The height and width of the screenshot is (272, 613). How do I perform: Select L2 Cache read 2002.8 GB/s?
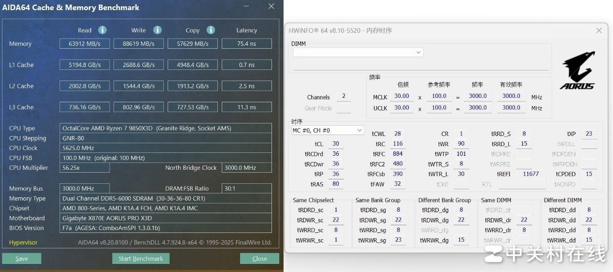pos(85,86)
